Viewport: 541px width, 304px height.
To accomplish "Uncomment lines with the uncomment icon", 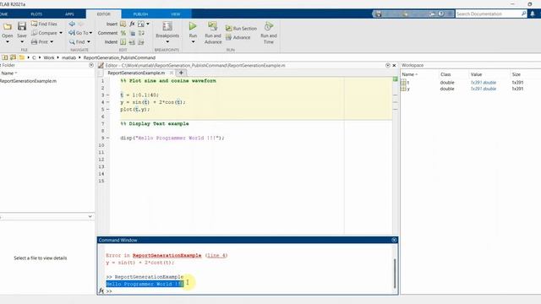I will click(x=133, y=33).
